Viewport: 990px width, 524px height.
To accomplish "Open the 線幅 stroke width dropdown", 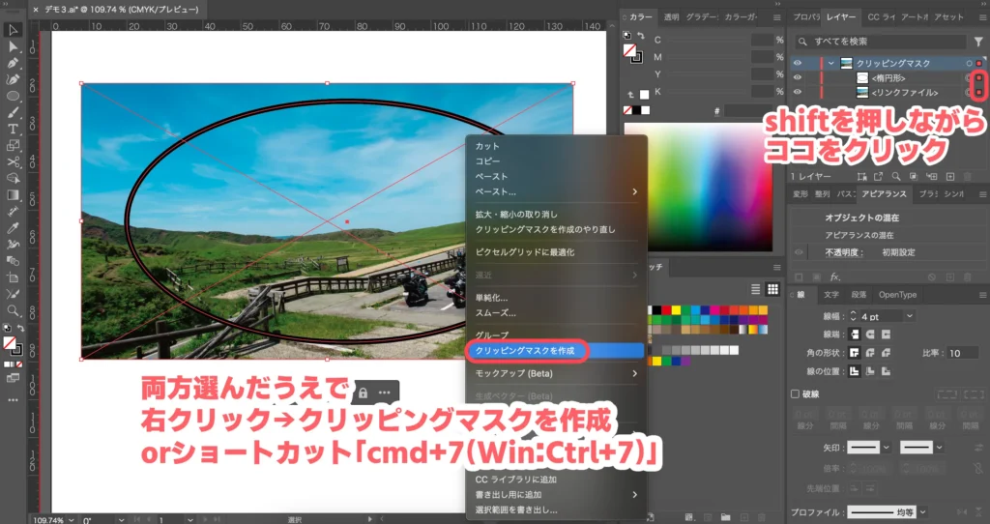I will (910, 316).
